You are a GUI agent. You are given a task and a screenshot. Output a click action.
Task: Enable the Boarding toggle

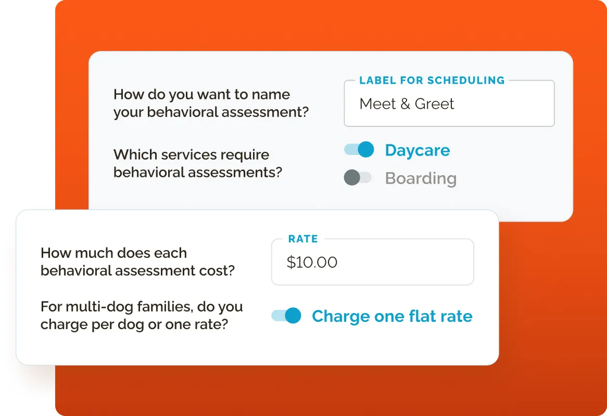pyautogui.click(x=358, y=178)
